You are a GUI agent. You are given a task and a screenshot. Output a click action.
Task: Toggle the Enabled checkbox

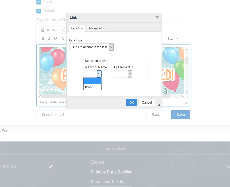[39, 2]
